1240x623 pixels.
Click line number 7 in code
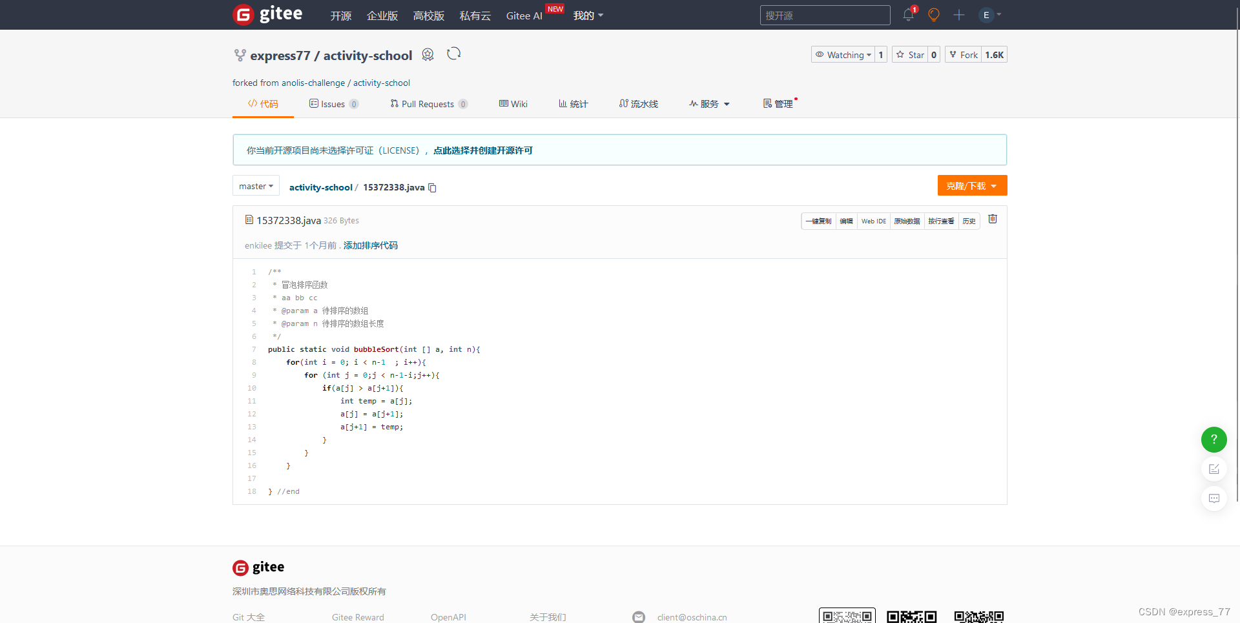[x=254, y=349]
